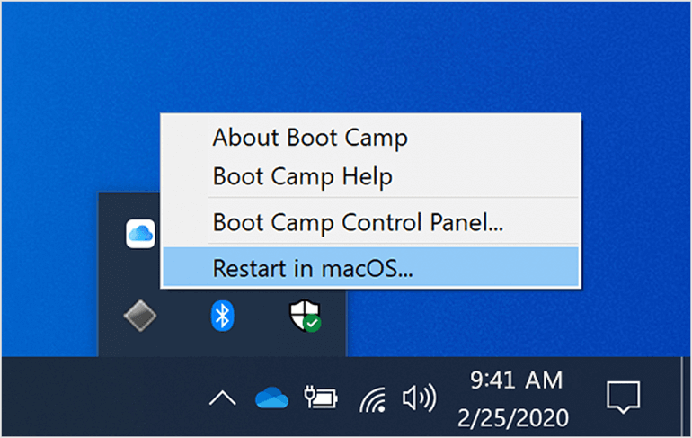The height and width of the screenshot is (438, 692).
Task: Select Restart in macOS... option
Action: pos(313,267)
